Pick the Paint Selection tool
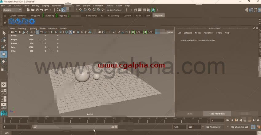261x135 pixels. coord(4,47)
